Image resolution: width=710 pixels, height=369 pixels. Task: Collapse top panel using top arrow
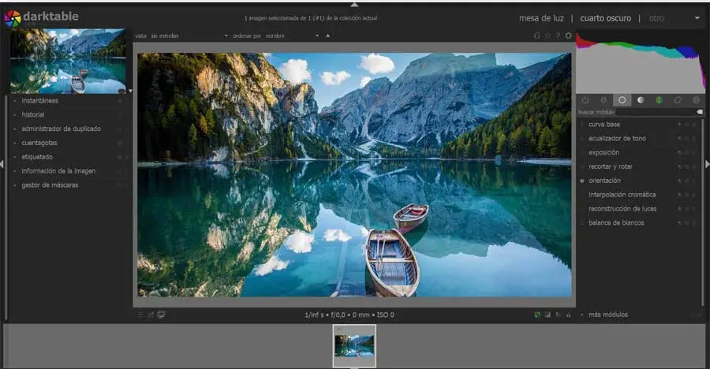coord(354,5)
